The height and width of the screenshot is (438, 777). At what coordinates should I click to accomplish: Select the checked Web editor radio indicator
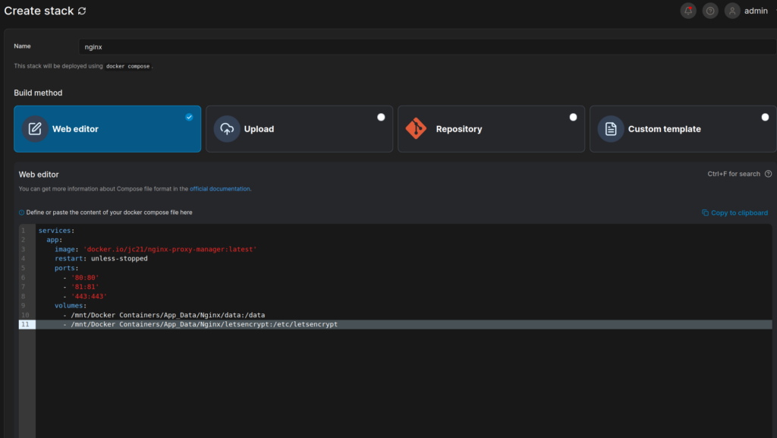coord(189,118)
